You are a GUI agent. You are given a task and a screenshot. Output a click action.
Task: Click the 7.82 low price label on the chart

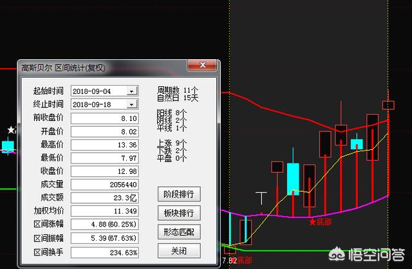229,261
